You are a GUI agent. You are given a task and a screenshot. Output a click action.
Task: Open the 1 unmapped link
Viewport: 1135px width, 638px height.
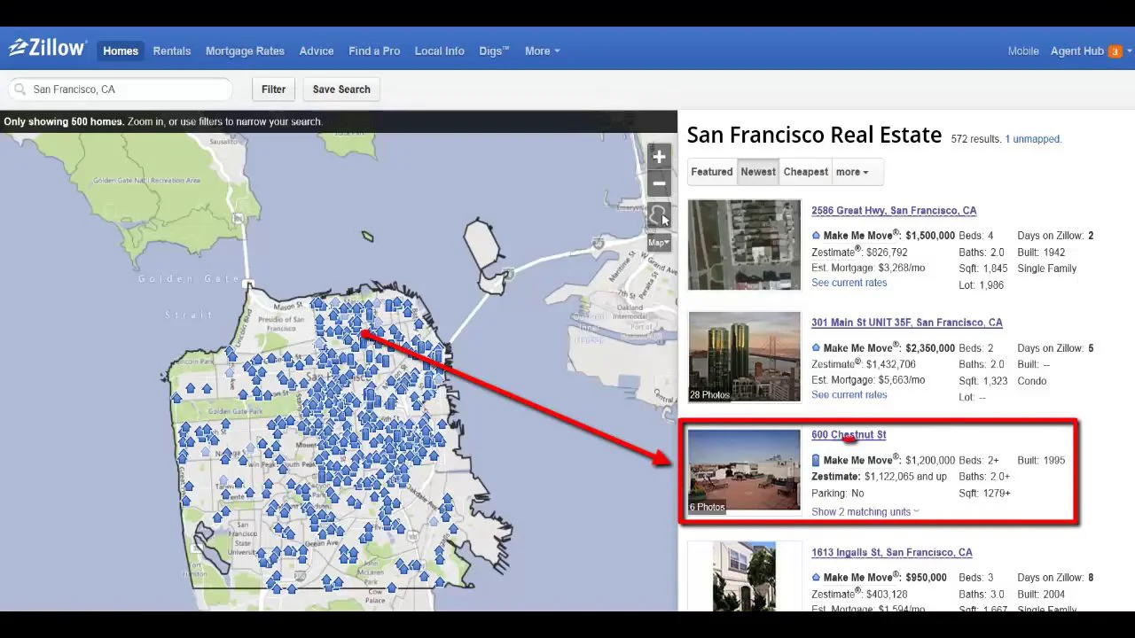[x=1033, y=139]
